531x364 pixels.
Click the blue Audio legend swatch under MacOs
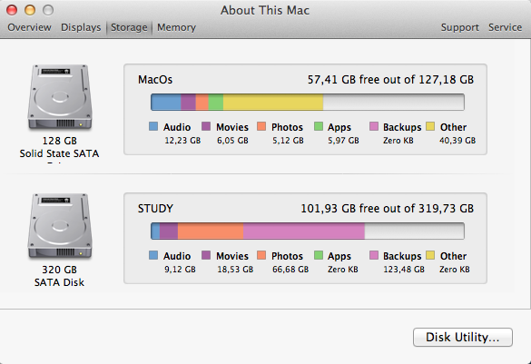coord(153,126)
